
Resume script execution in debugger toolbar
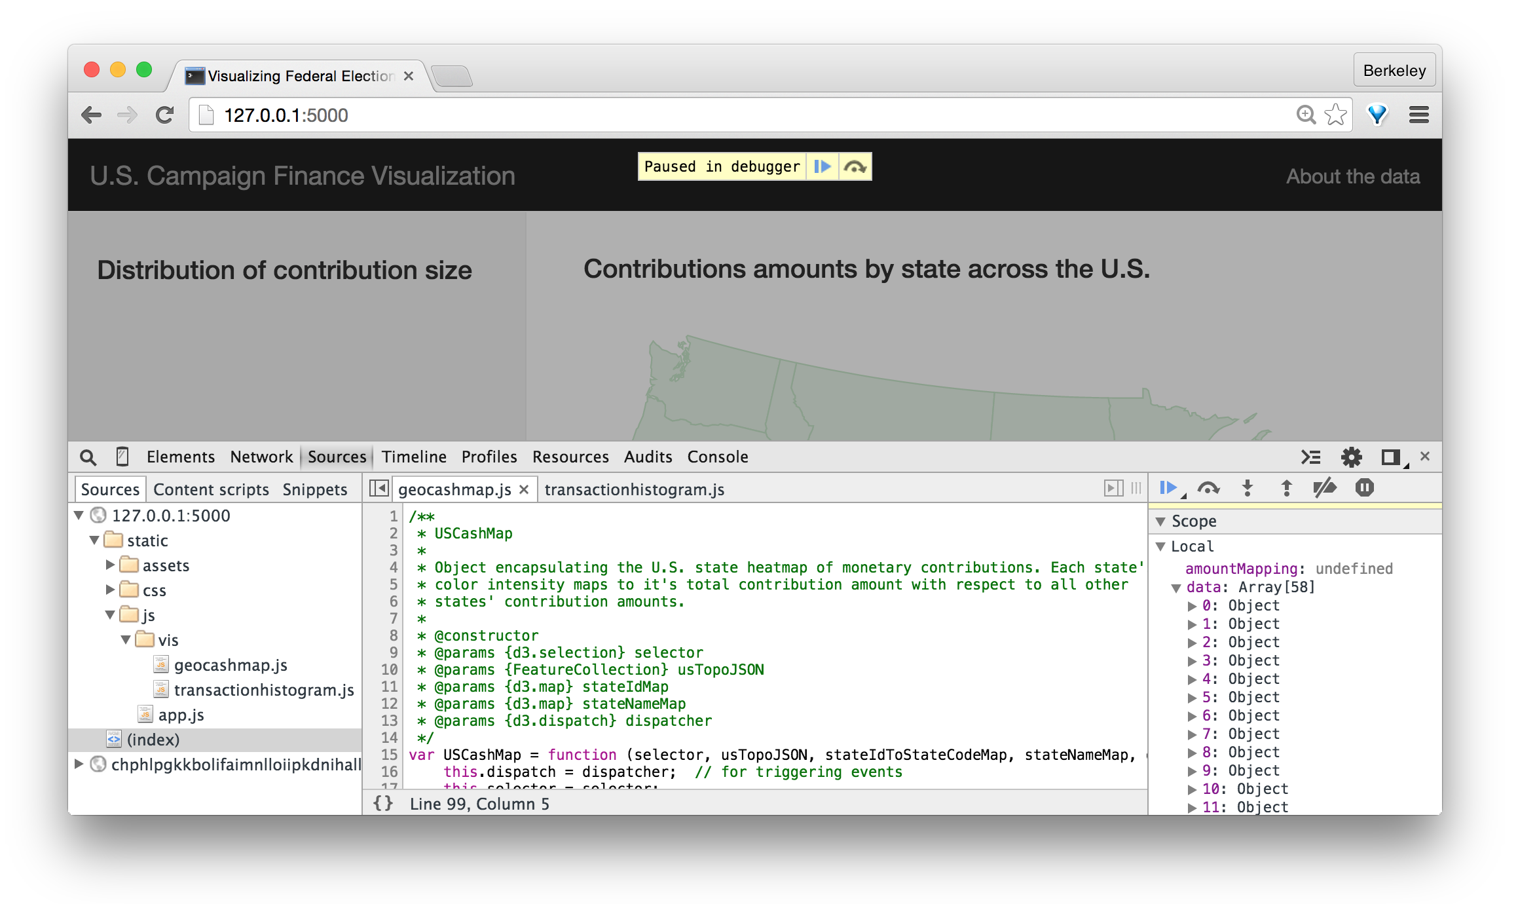coord(1168,488)
